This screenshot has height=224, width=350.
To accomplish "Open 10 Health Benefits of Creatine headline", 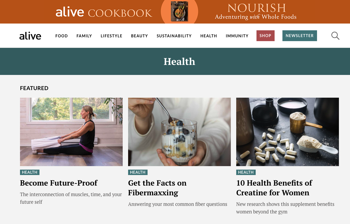I will point(274,188).
